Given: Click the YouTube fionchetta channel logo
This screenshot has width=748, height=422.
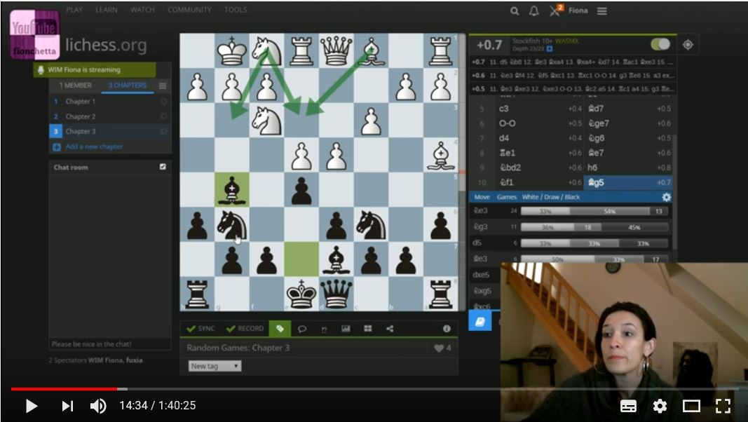Looking at the screenshot, I should point(35,34).
